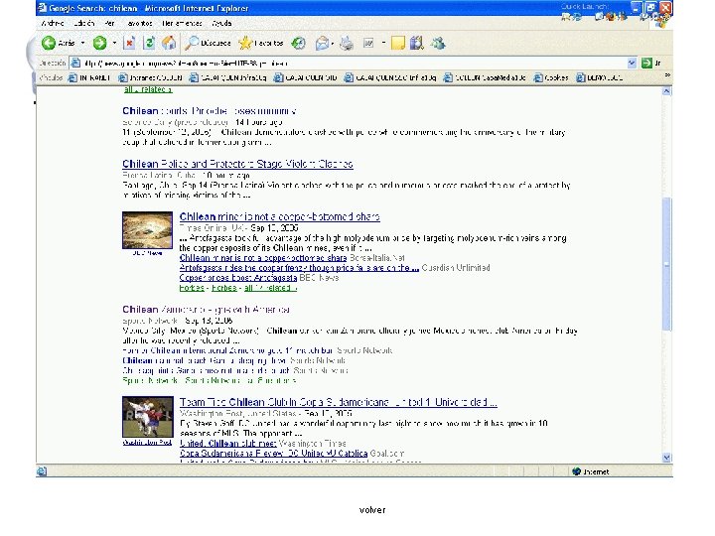
Task: Click the mine photo thumbnail
Action: [x=147, y=229]
